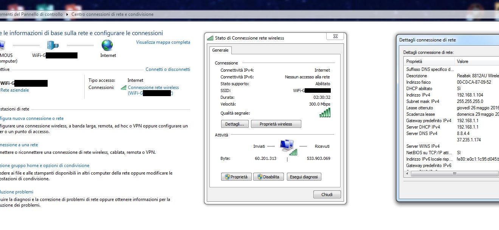Click signal icon beside Connessione rete wireless link

(x=123, y=87)
